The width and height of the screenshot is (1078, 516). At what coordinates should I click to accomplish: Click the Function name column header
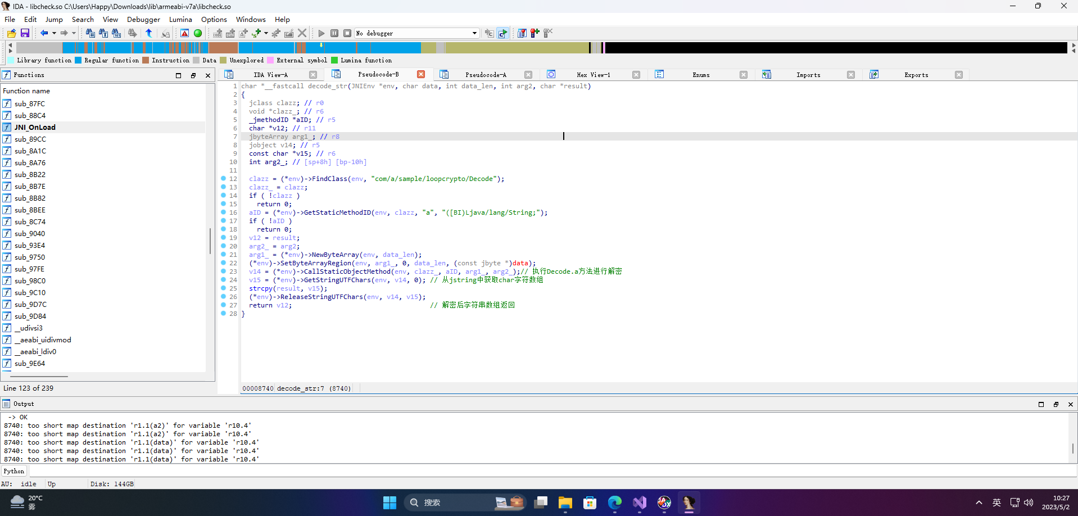pos(104,90)
